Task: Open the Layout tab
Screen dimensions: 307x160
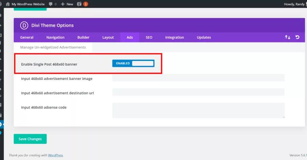Action: pos(108,37)
